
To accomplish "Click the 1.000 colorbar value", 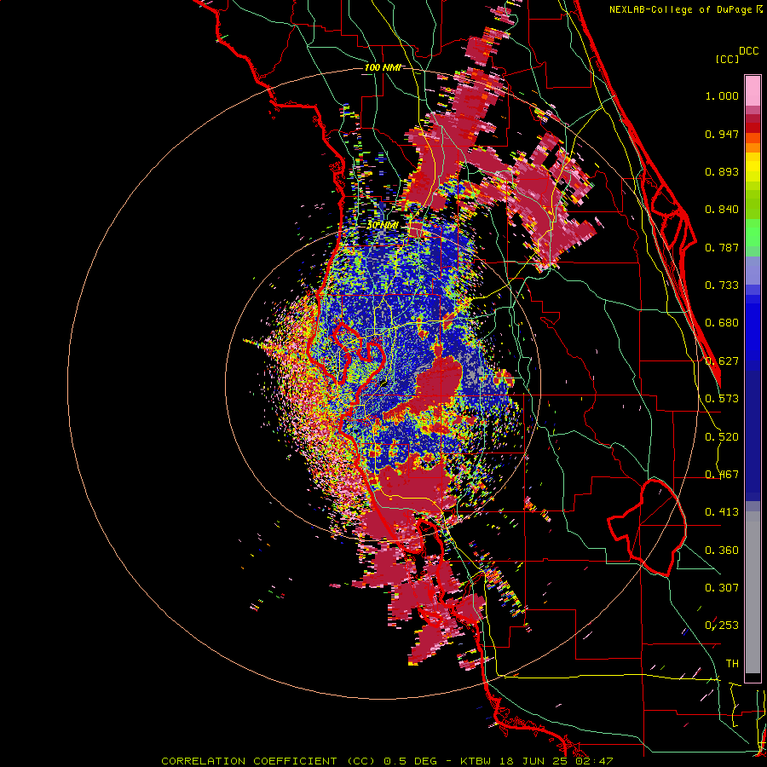I will pos(722,96).
